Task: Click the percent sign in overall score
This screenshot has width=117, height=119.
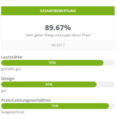Action: (x=67, y=28)
